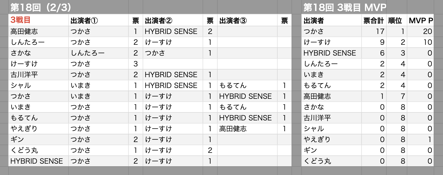Click しんたろー in the 出演者① column

coord(88,53)
